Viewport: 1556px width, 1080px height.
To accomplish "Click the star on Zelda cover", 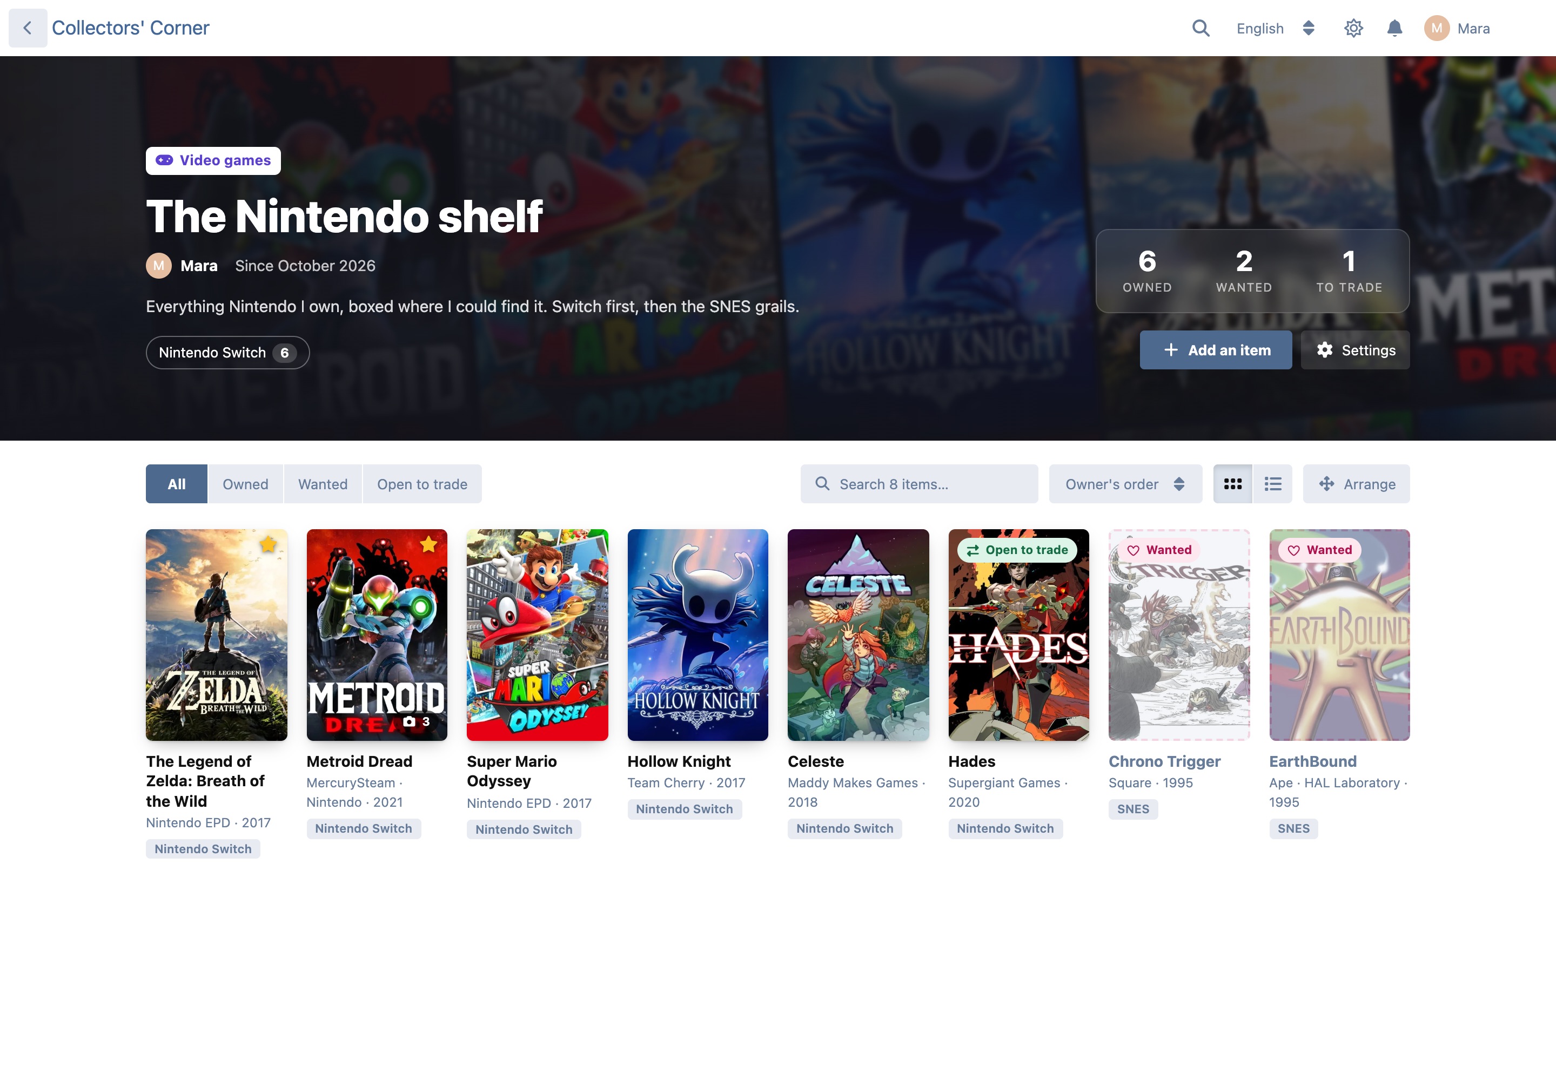I will tap(268, 544).
